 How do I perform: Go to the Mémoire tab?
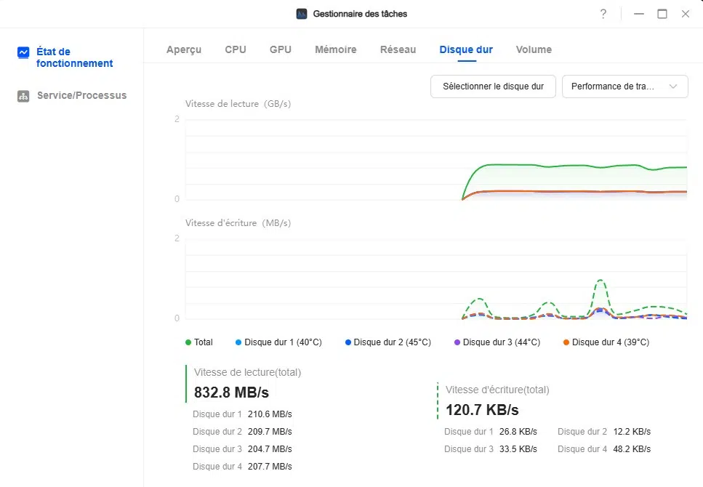click(x=335, y=49)
